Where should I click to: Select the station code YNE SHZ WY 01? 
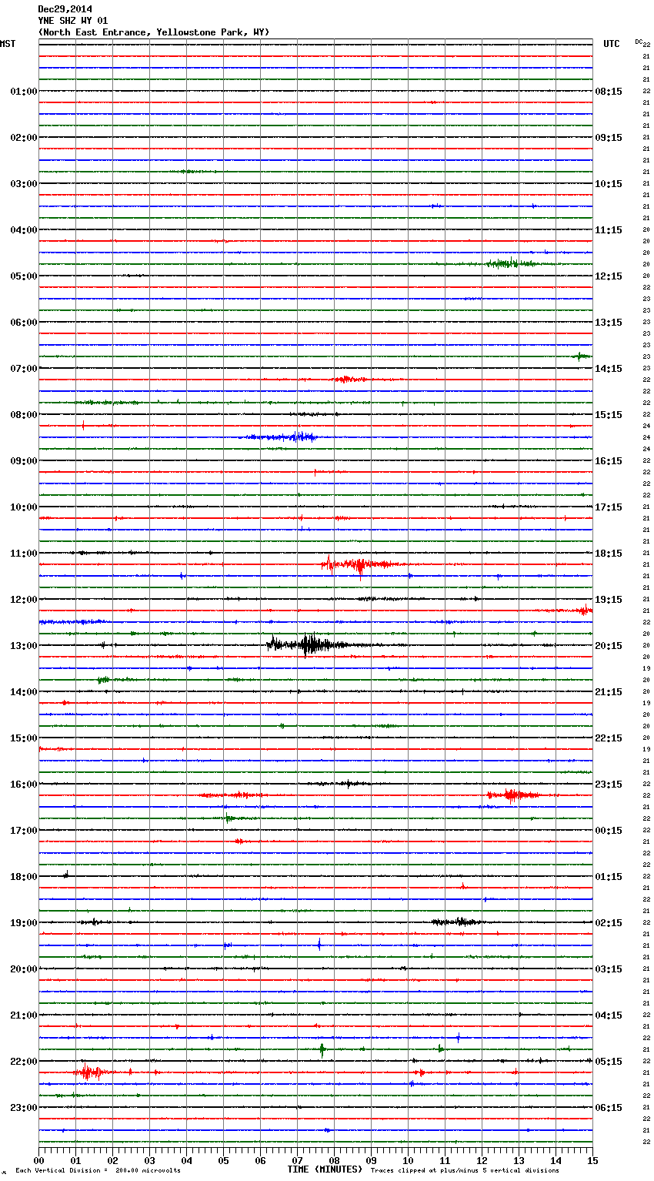tap(73, 21)
